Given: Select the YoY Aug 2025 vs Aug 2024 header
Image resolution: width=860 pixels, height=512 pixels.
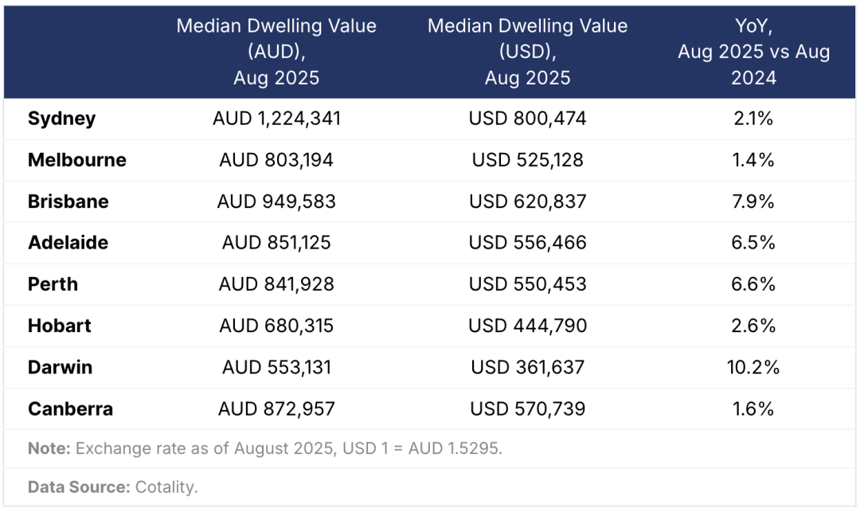Looking at the screenshot, I should click(753, 52).
